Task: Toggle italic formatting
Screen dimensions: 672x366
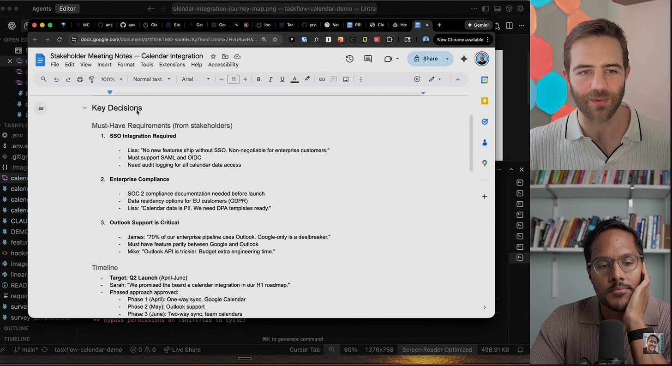Action: tap(270, 79)
